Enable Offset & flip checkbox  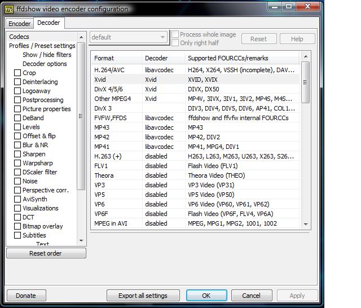point(17,136)
